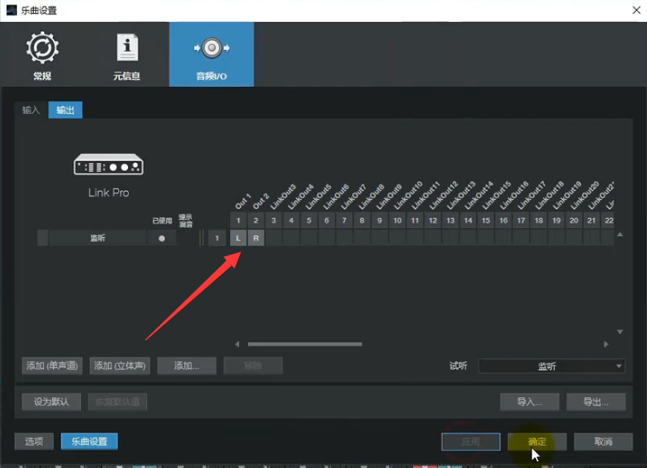
Task: Assign 监听 to the LinkOut3 matrix cell
Action: [x=274, y=238]
